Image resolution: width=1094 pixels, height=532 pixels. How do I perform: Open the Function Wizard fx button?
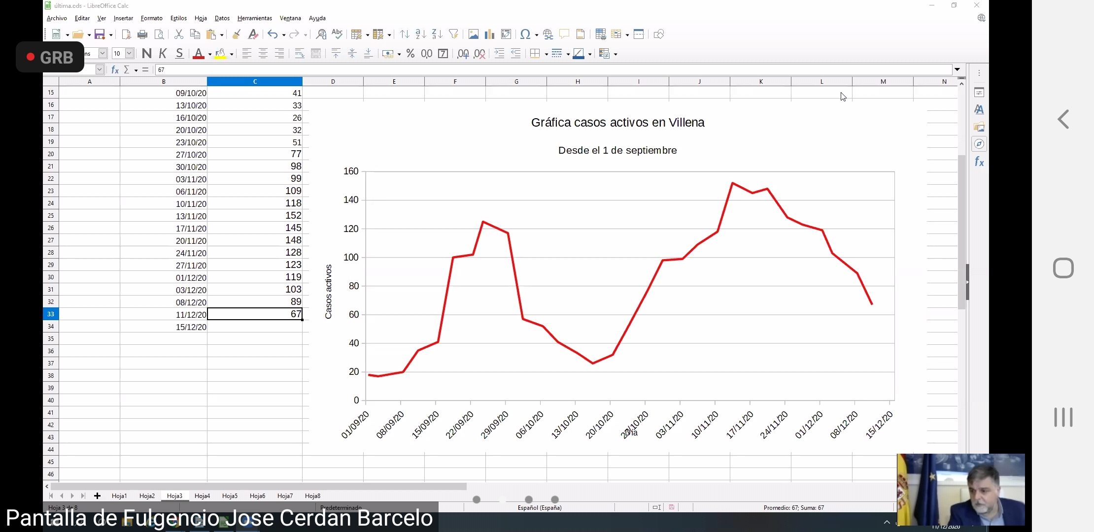point(115,69)
